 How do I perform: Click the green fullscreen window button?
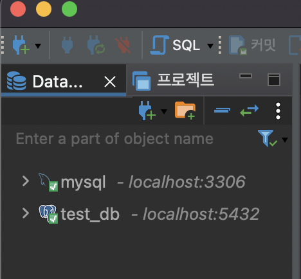pos(69,9)
